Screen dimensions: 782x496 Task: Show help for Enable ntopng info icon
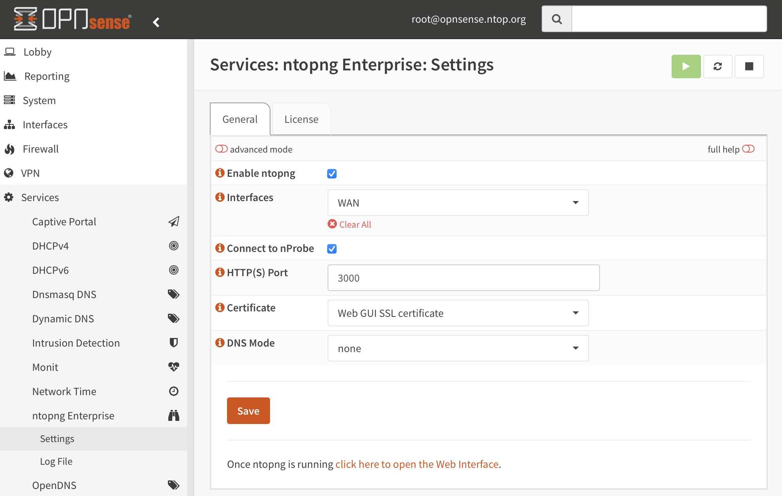pyautogui.click(x=220, y=173)
